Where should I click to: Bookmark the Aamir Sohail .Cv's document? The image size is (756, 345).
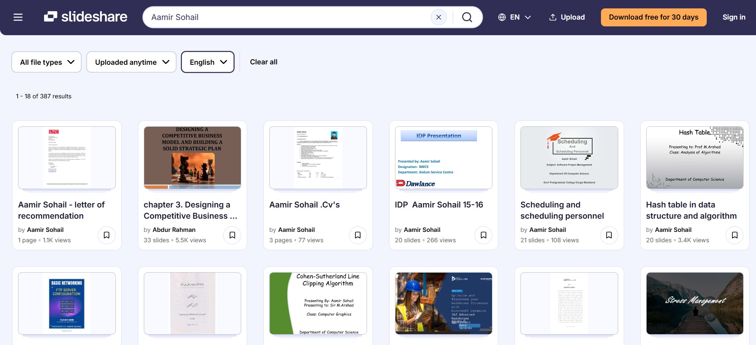(358, 235)
